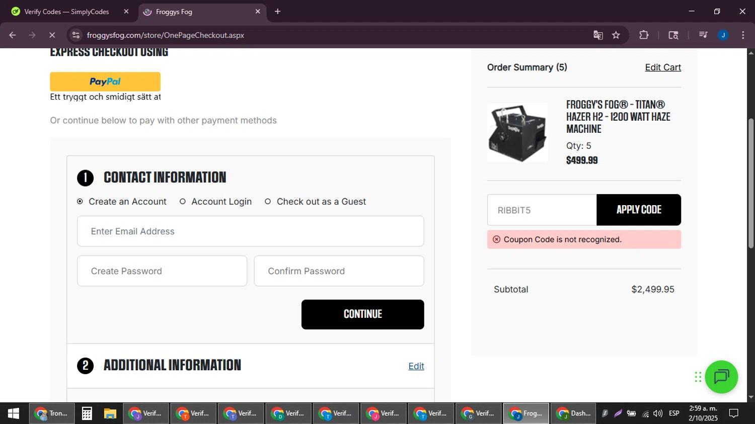Click the APPLY CODE button

[x=639, y=210]
